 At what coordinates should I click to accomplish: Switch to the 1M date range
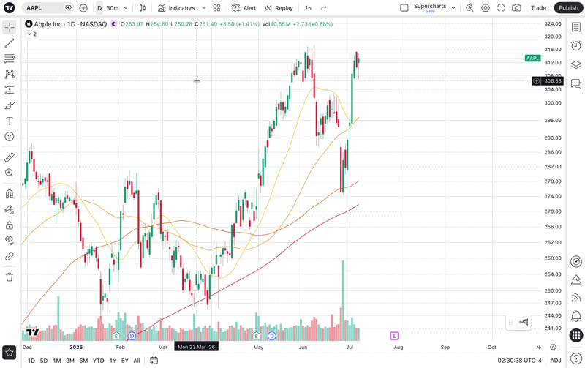tap(57, 361)
